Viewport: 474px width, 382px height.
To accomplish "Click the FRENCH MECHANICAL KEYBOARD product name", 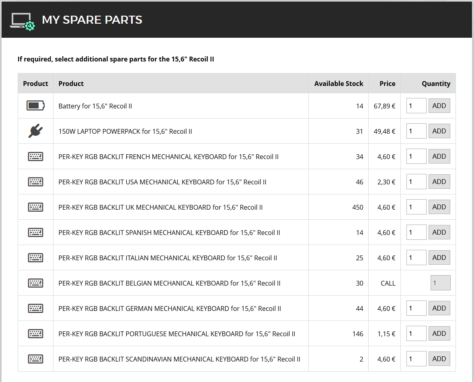I will [168, 157].
